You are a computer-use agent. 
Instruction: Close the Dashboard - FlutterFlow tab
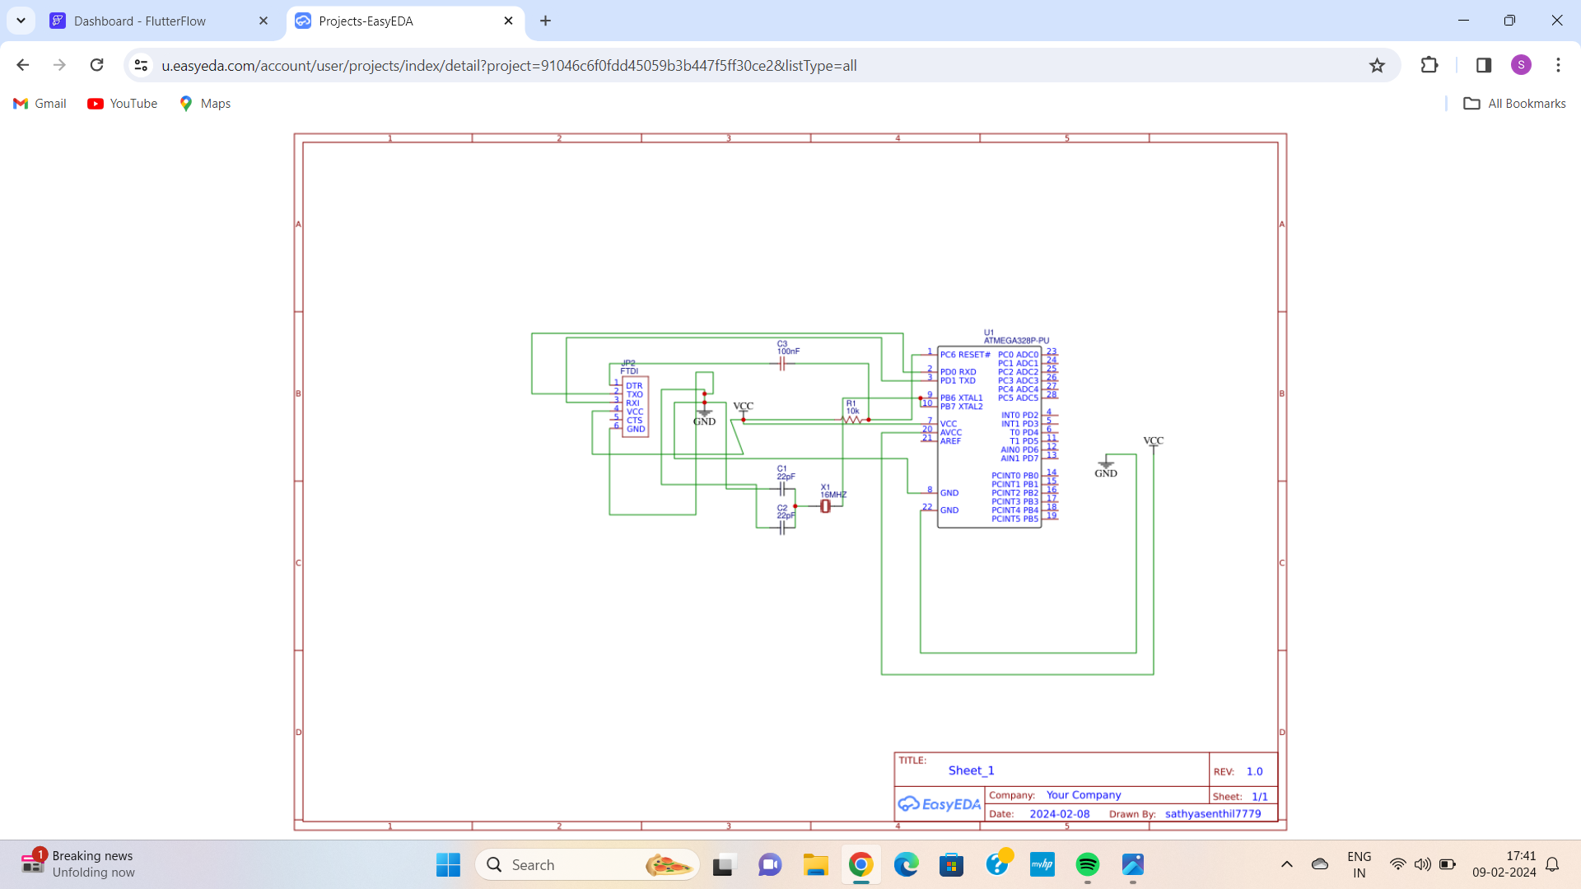click(263, 21)
